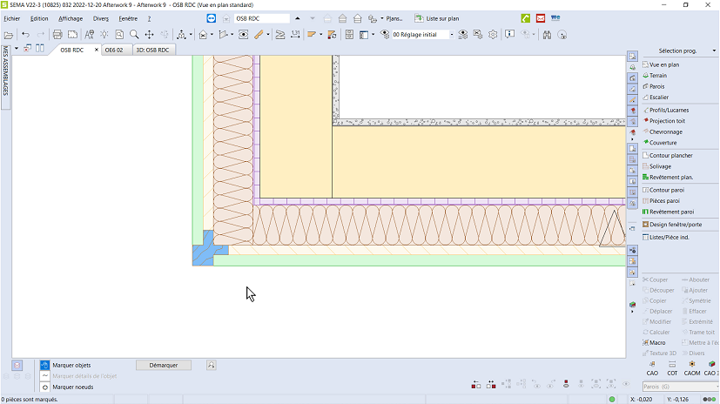This screenshot has height=404, width=720.
Task: Open the settings gear icon
Action: pos(493,35)
